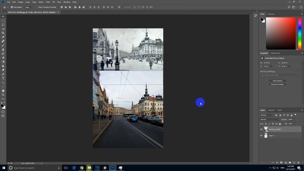Toggle lock transparent pixels

pos(266,123)
